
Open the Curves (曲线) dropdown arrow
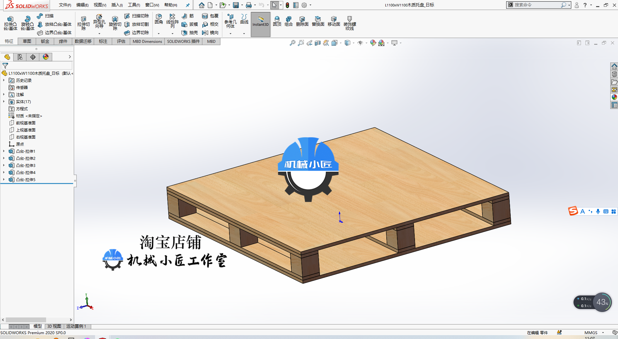point(244,34)
